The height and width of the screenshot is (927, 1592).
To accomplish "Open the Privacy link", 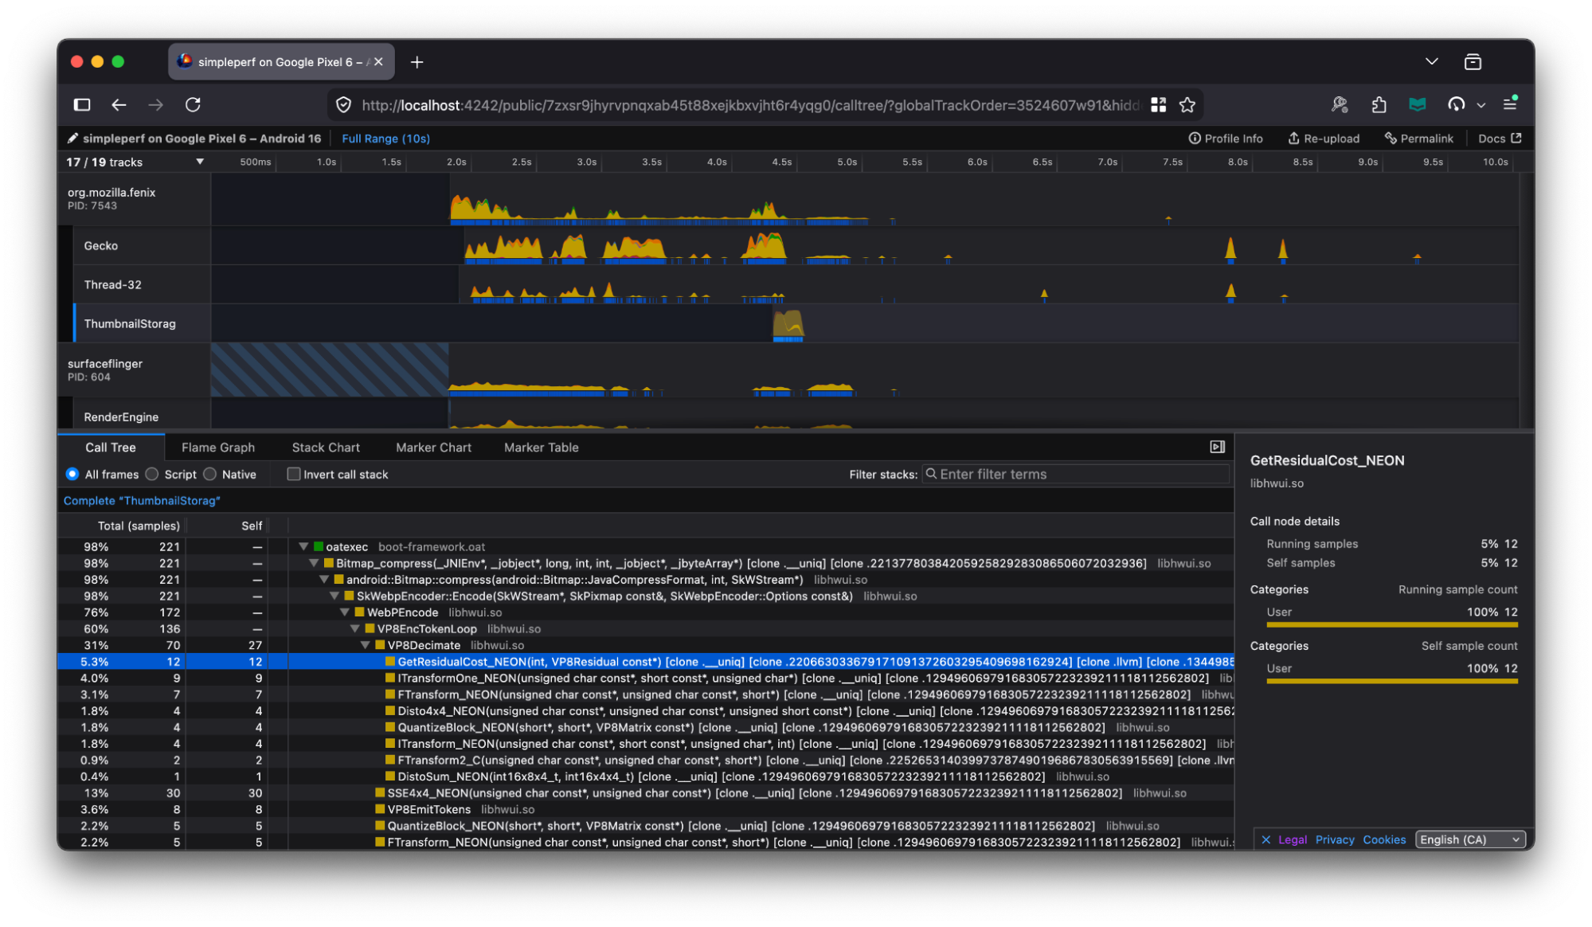I will coord(1334,839).
